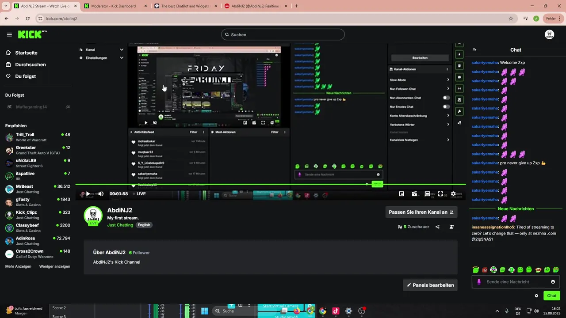The image size is (566, 318).
Task: Open Du folgst in sidebar
Action: point(26,76)
